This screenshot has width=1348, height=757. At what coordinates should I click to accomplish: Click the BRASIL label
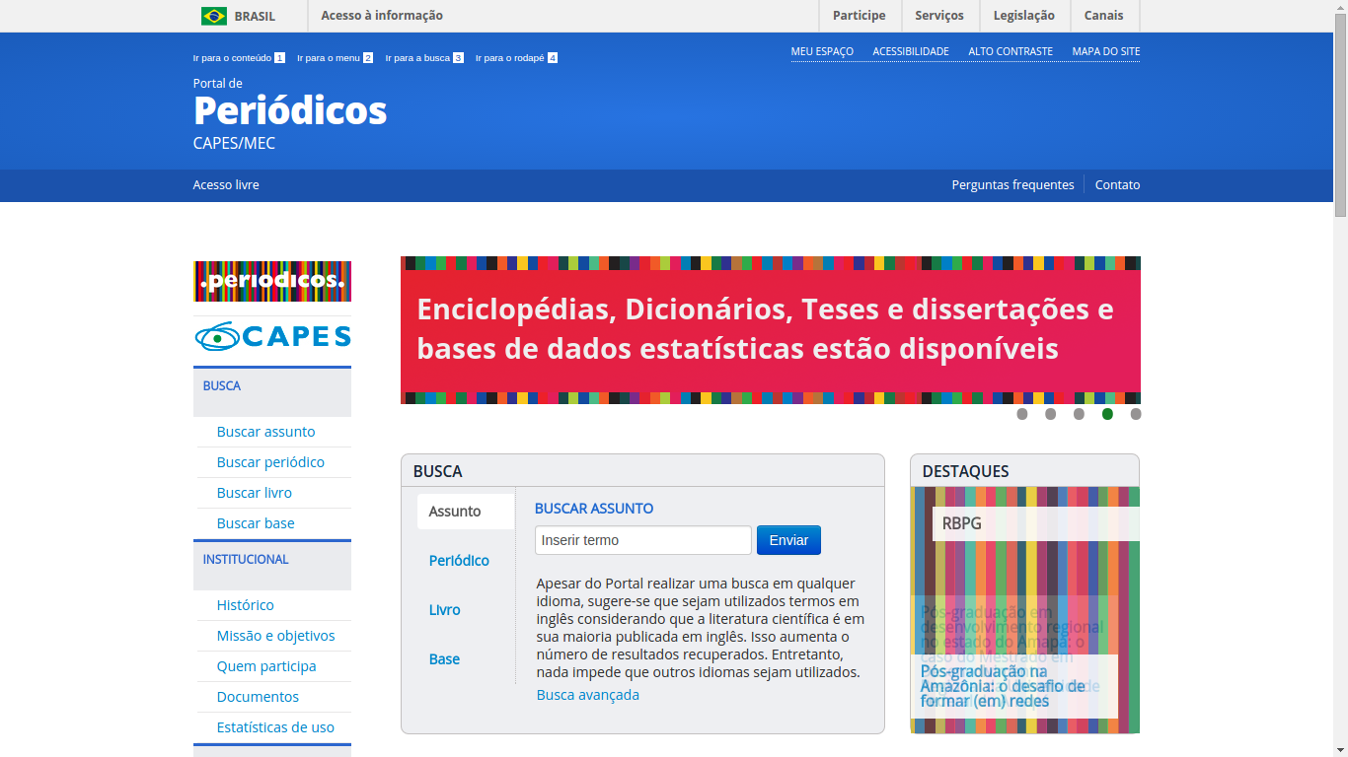tap(255, 16)
